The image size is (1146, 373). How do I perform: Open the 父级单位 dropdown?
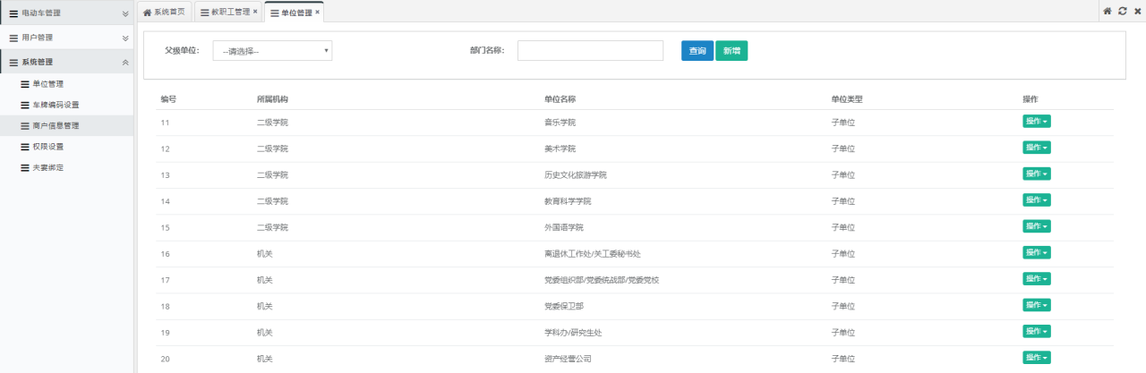click(x=272, y=51)
